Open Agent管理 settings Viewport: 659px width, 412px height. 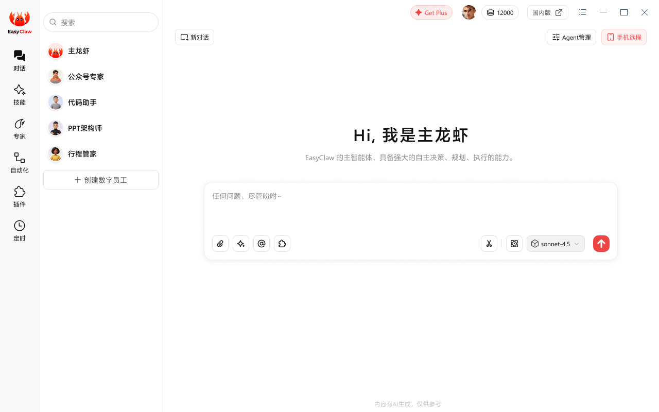[x=571, y=37]
